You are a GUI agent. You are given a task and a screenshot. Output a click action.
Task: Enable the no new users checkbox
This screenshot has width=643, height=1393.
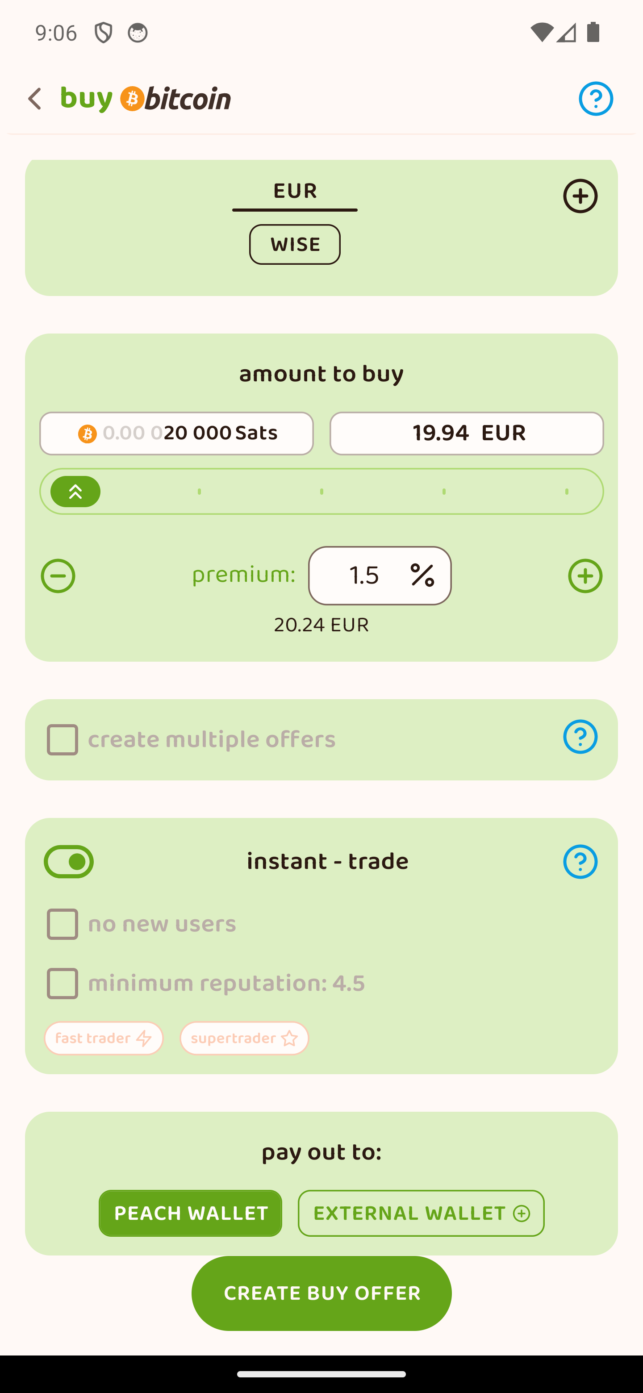click(x=63, y=924)
